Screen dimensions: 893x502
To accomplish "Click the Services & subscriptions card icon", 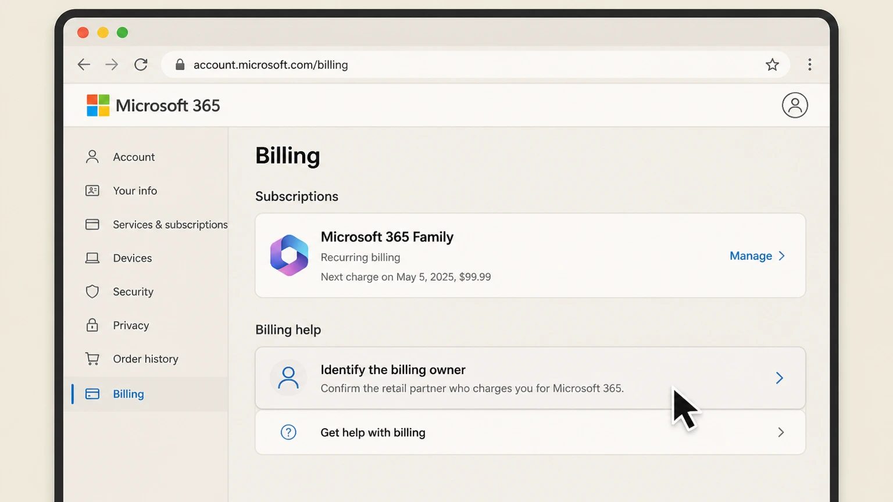I will (92, 224).
